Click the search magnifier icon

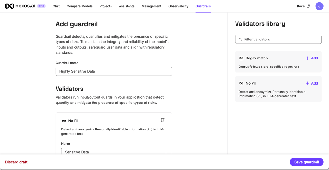tap(240, 40)
